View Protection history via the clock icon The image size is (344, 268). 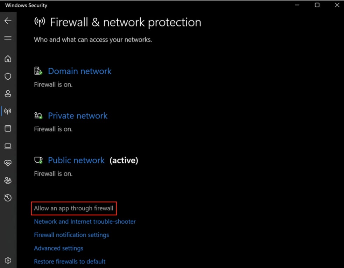click(x=8, y=198)
